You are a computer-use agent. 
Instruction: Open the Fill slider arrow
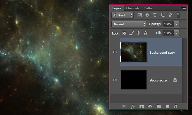click(x=177, y=33)
